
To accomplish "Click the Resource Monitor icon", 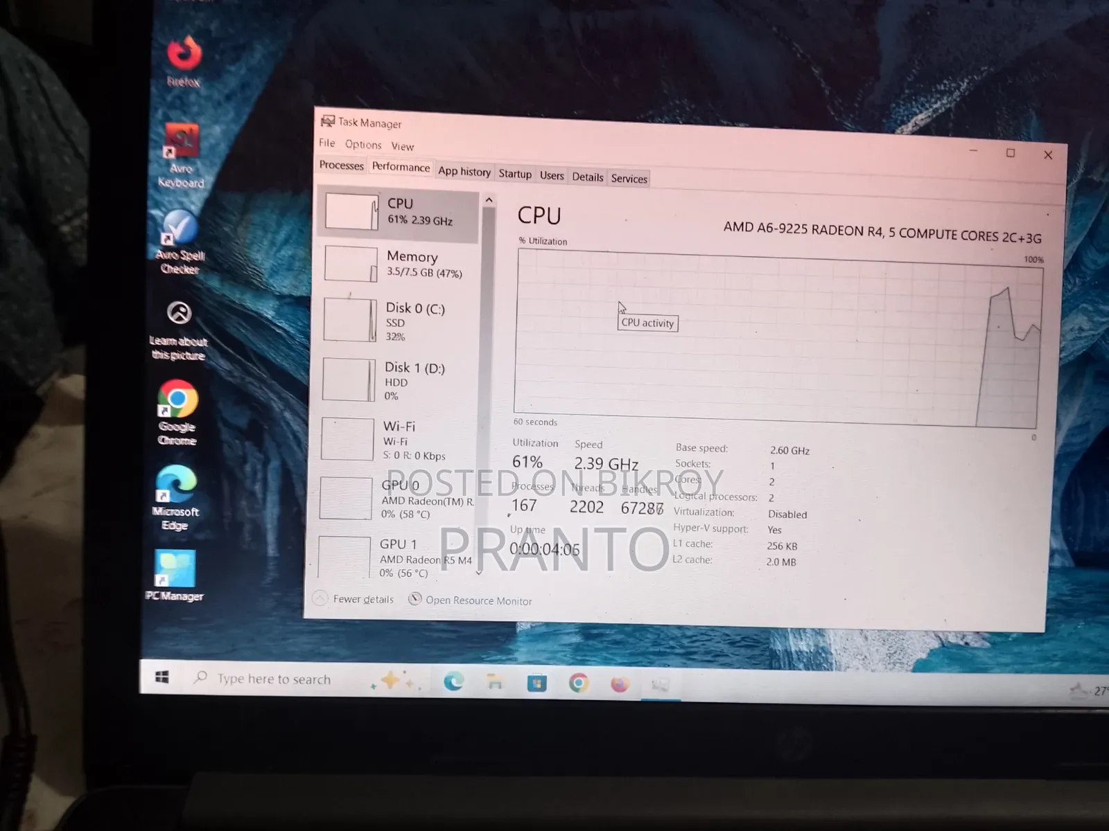I will pos(414,599).
